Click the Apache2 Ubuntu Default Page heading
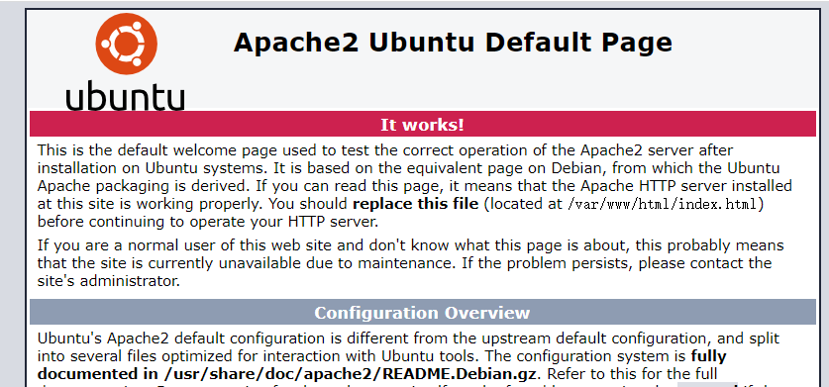This screenshot has height=387, width=829. point(453,43)
